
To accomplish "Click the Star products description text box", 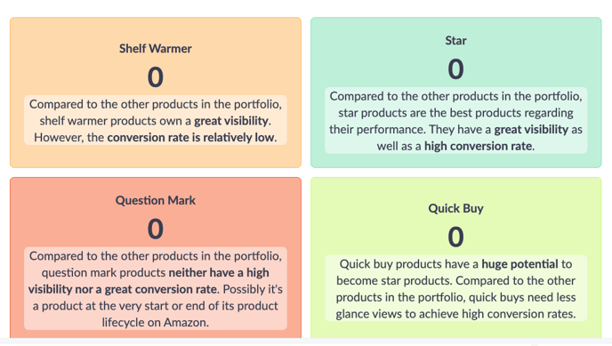I will tap(455, 121).
